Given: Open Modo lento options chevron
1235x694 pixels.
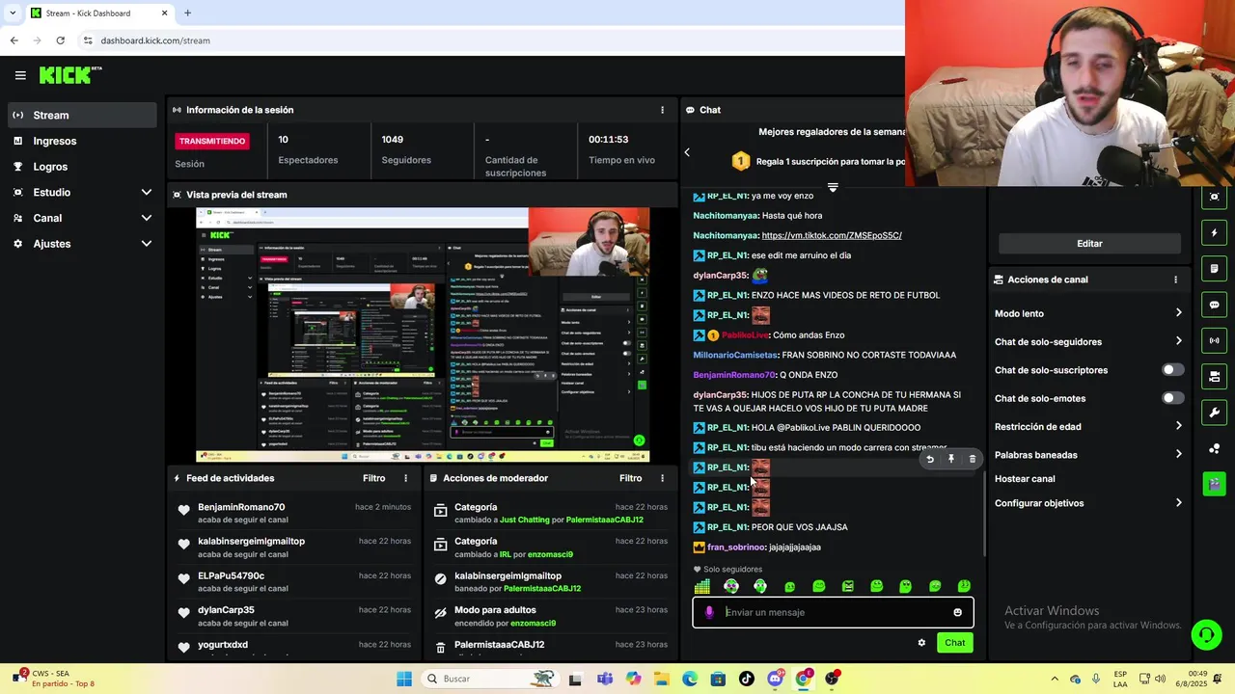Looking at the screenshot, I should click(1178, 313).
